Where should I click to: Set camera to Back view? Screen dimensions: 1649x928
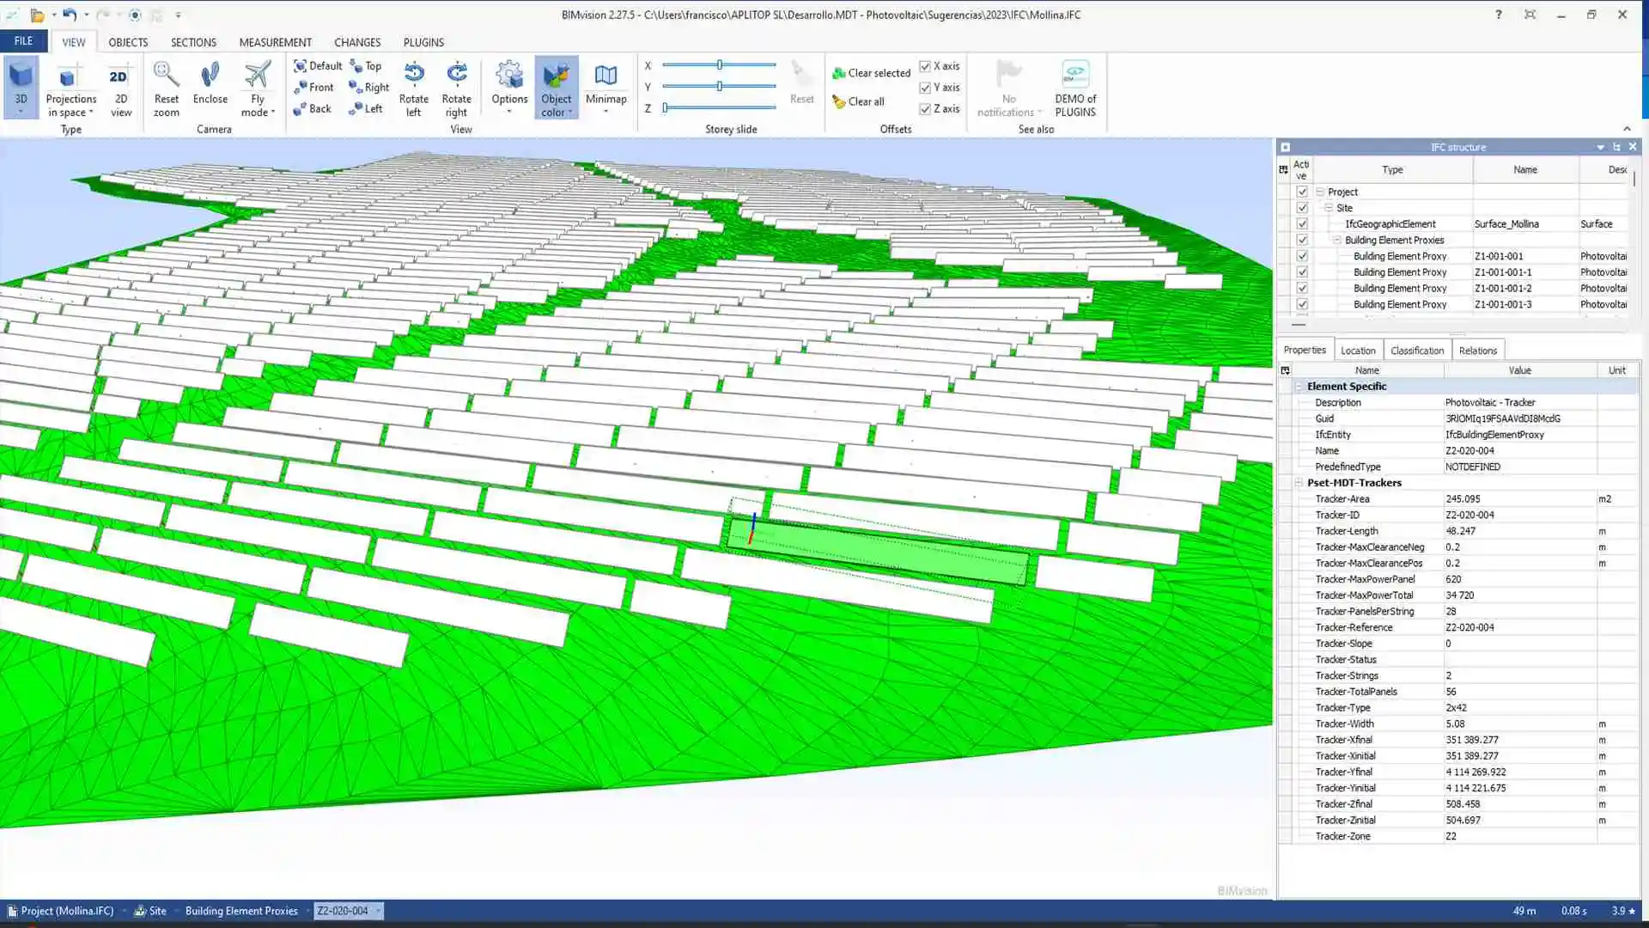[312, 109]
